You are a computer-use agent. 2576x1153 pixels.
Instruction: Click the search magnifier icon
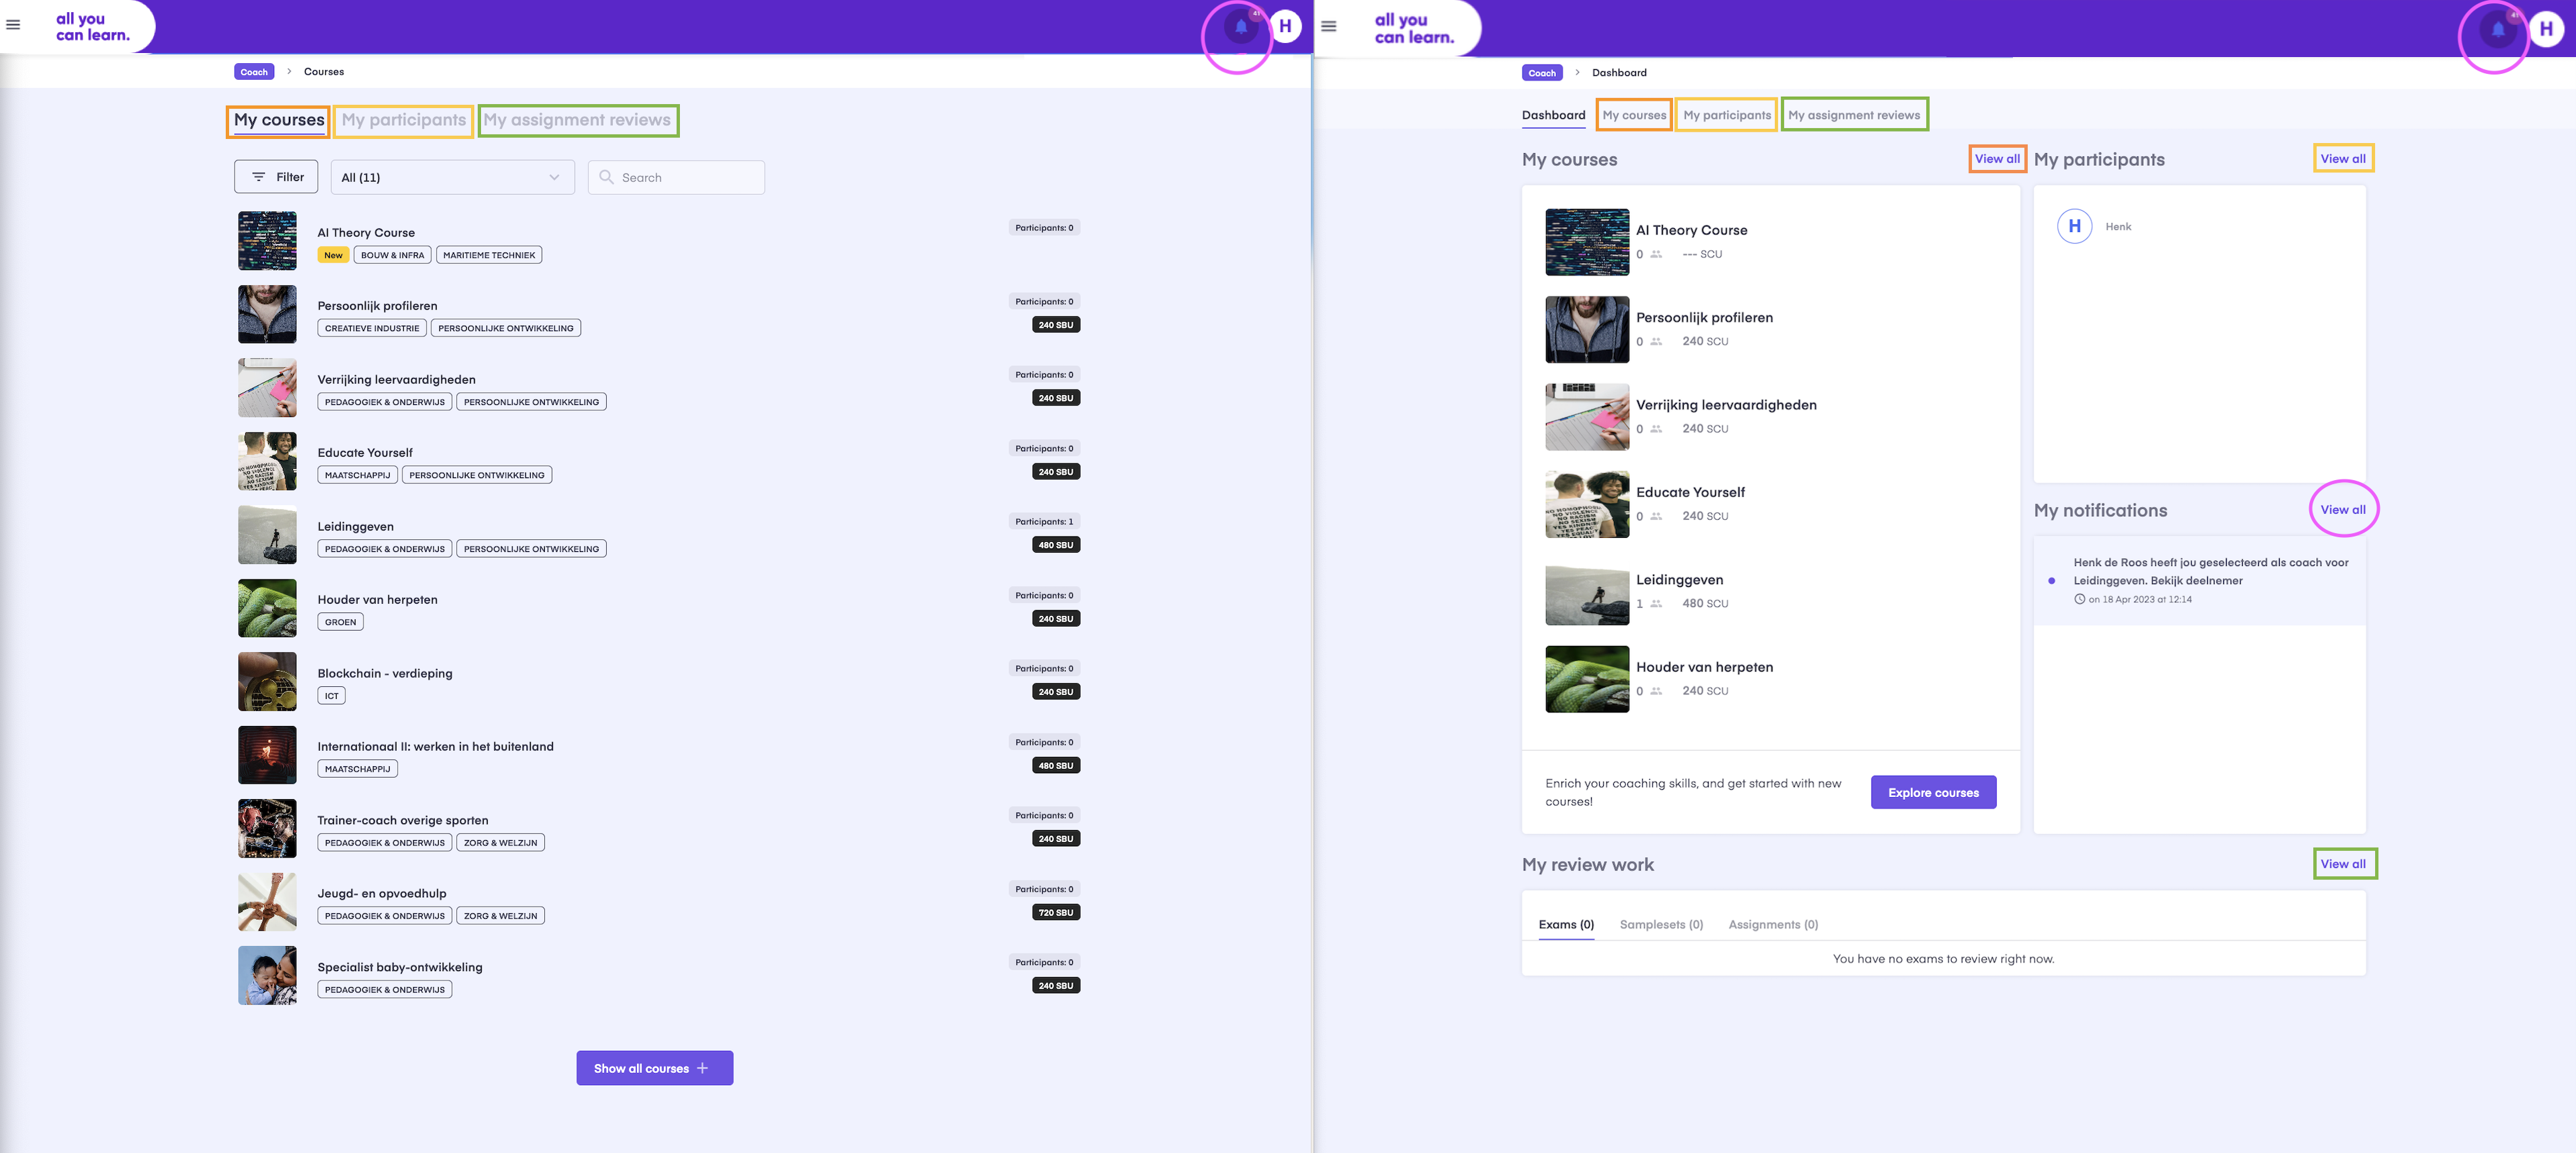[607, 177]
